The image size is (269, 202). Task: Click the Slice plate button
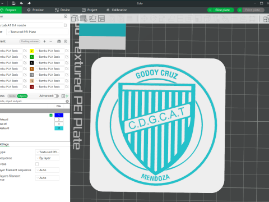point(223,10)
